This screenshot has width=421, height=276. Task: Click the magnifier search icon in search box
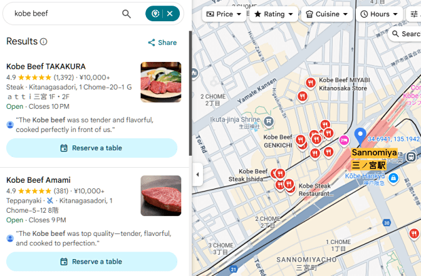tap(127, 14)
